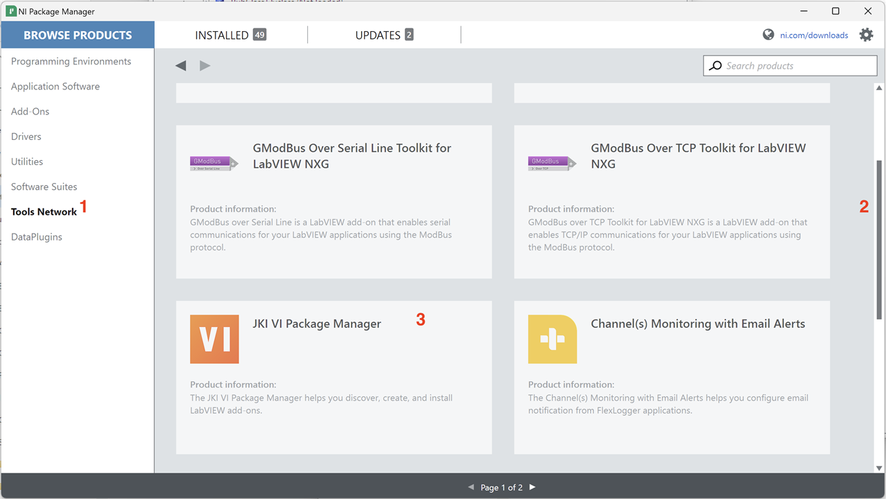The image size is (886, 499).
Task: Click the GModBus Over TCP logo
Action: coord(553,164)
